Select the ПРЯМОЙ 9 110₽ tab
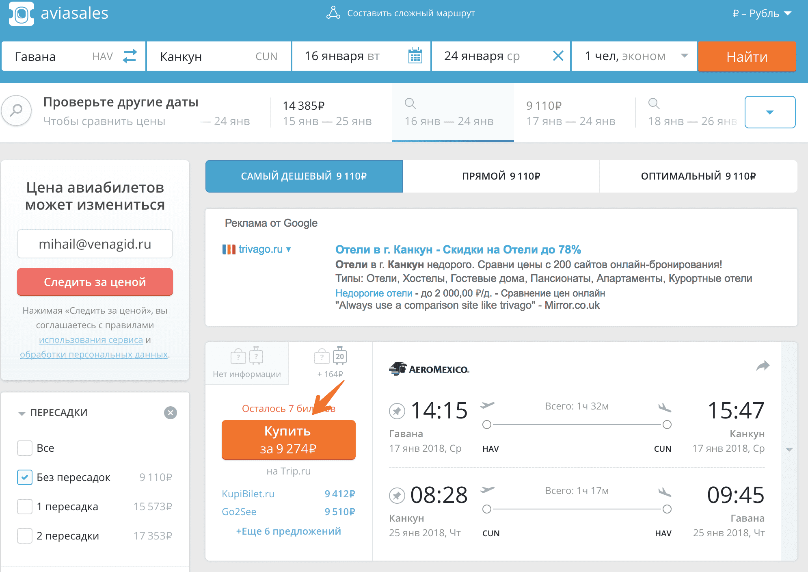The width and height of the screenshot is (808, 572). (x=501, y=176)
